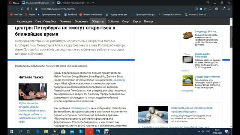Open 'Создай ферму мечты' ad link
This screenshot has height=135, width=240.
(x=207, y=76)
